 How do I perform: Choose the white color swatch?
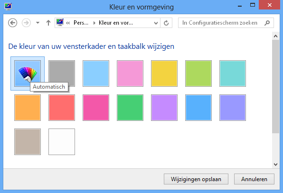click(62, 142)
